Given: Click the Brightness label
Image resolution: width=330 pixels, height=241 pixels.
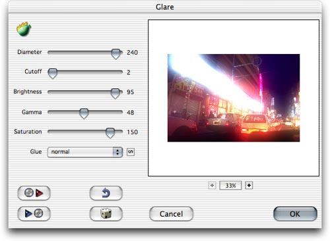Looking at the screenshot, I should pyautogui.click(x=28, y=92).
